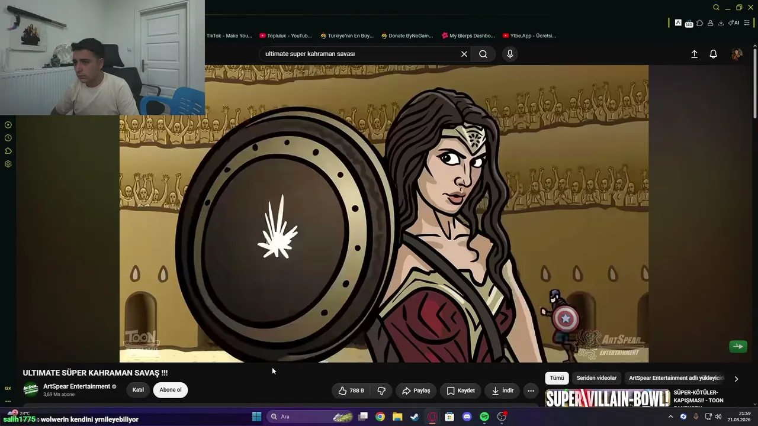Open the Ytbe.App - Ücretsi... bookmark
Image resolution: width=758 pixels, height=426 pixels.
[x=529, y=35]
